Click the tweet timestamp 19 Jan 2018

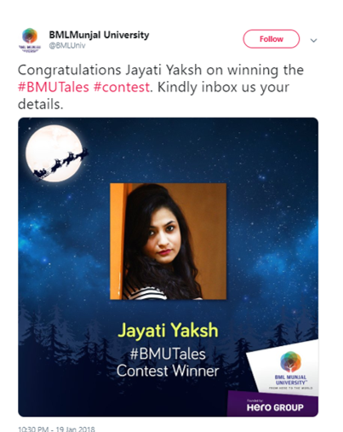click(x=56, y=429)
